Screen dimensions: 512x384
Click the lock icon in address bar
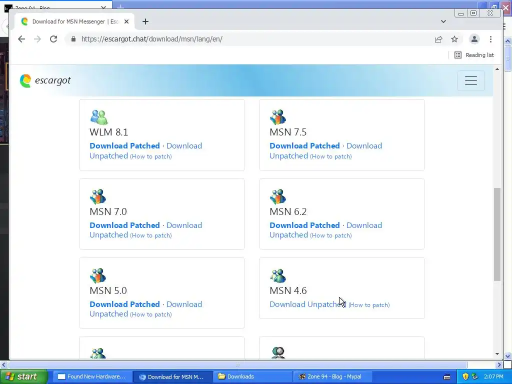(x=73, y=39)
